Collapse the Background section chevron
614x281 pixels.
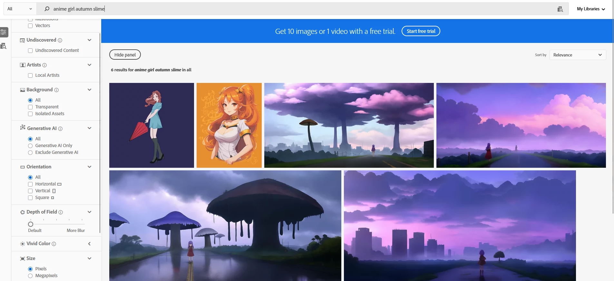click(90, 90)
